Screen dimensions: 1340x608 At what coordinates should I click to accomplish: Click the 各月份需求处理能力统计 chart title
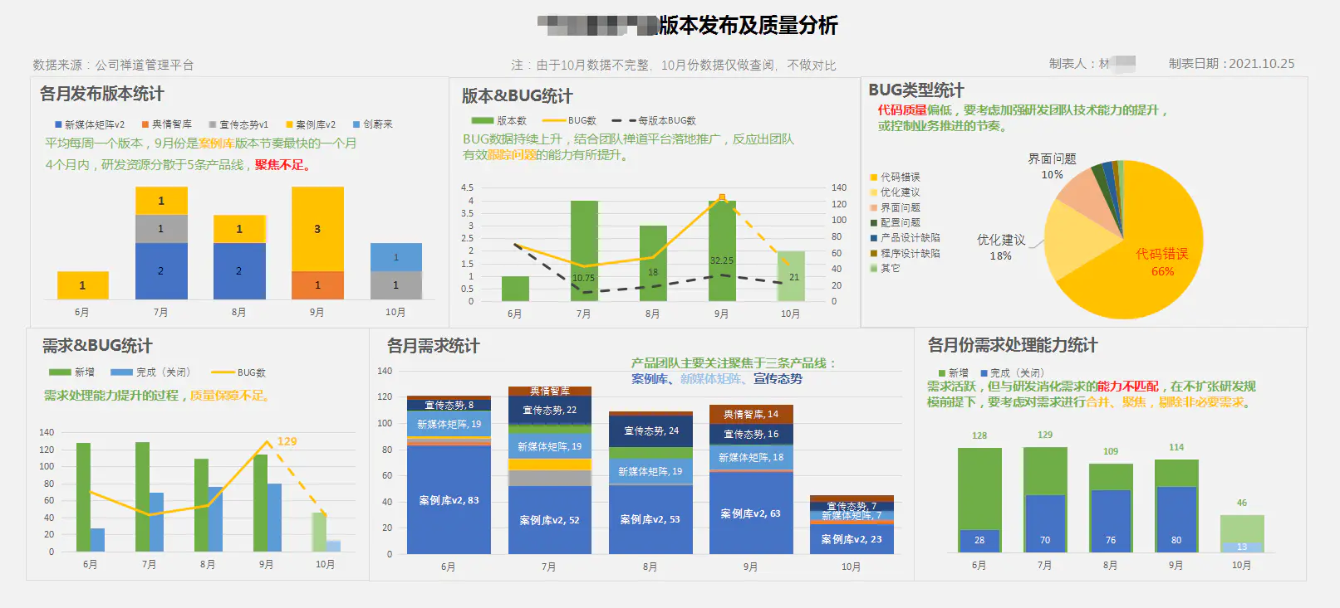(1013, 345)
